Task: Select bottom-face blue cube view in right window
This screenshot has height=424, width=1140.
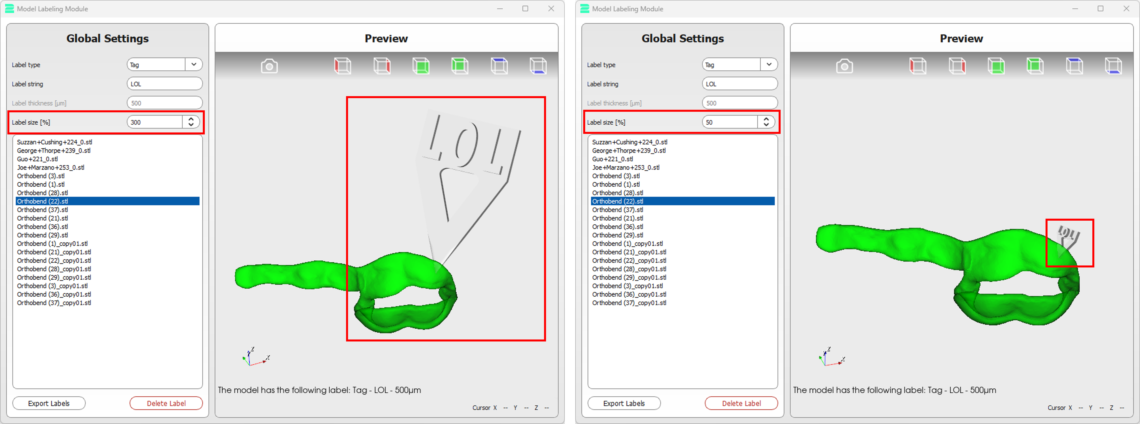Action: click(1113, 66)
